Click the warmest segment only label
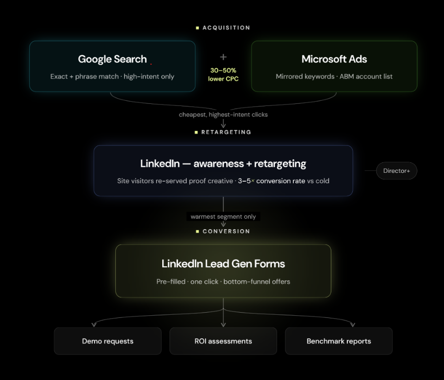 pos(223,217)
